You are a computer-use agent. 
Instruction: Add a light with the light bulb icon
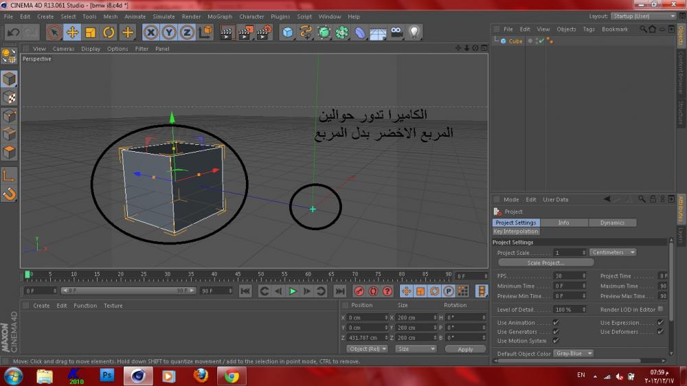pyautogui.click(x=414, y=32)
